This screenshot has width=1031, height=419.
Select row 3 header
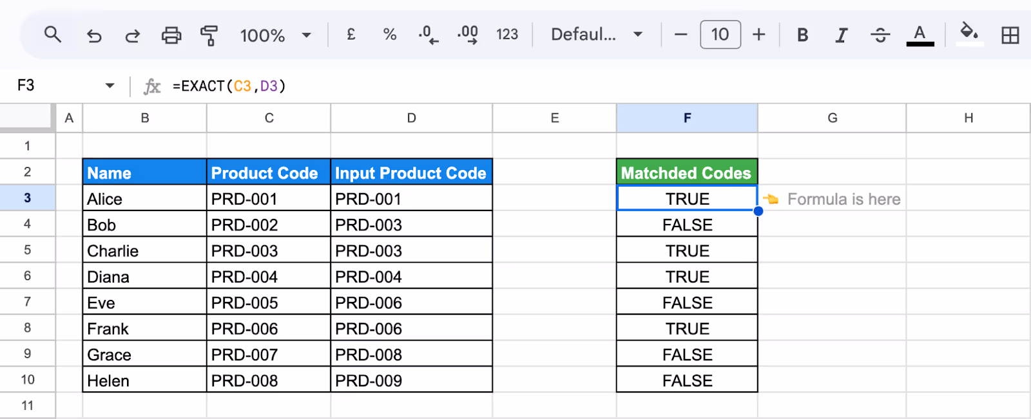coord(28,198)
